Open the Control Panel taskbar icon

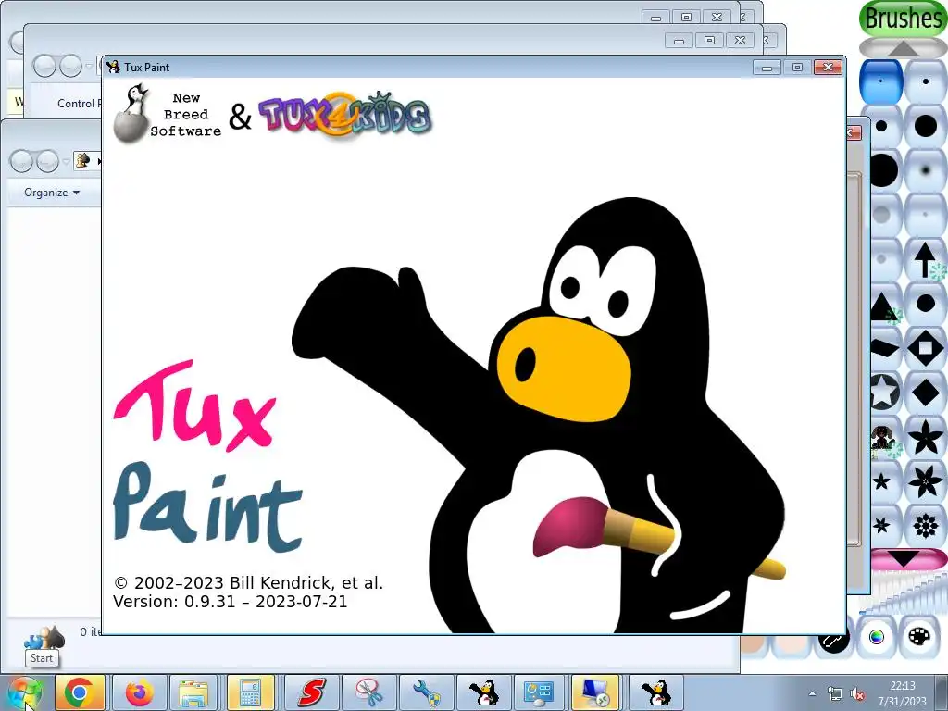click(x=538, y=692)
